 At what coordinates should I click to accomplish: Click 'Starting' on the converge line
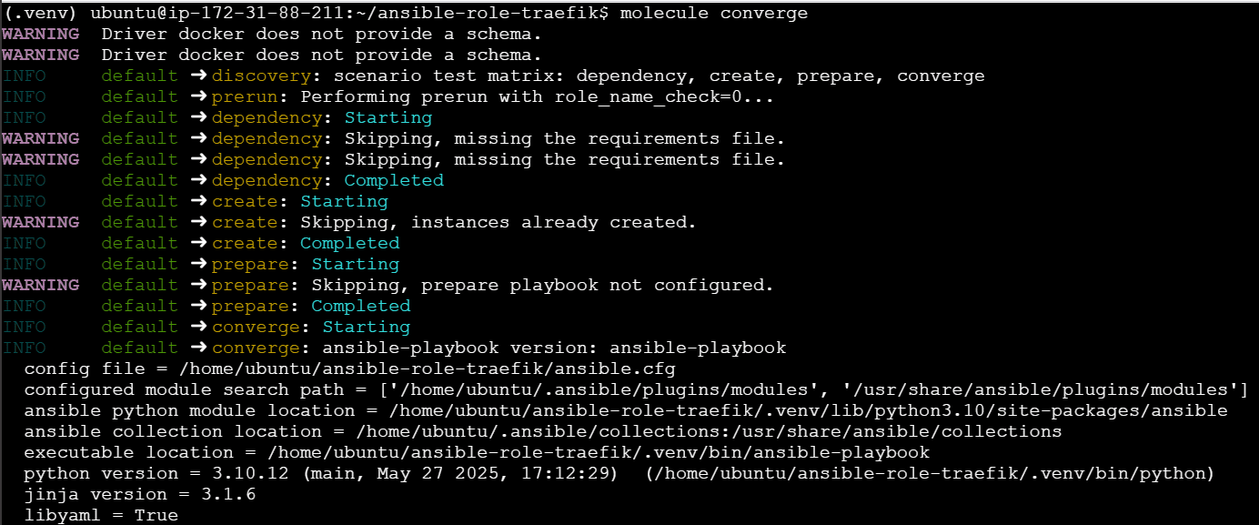point(366,327)
